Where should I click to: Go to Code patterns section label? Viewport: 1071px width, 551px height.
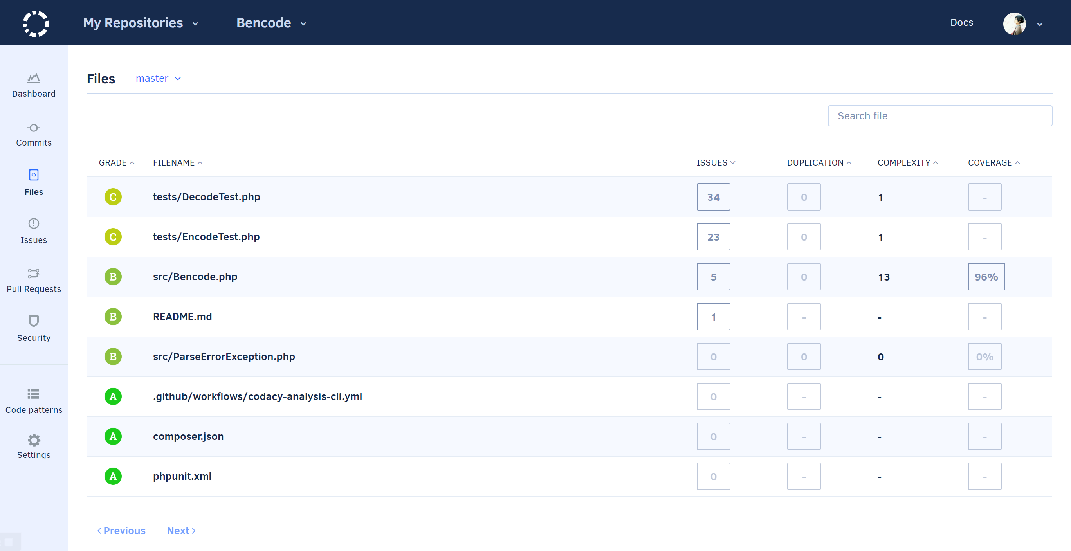click(x=34, y=410)
